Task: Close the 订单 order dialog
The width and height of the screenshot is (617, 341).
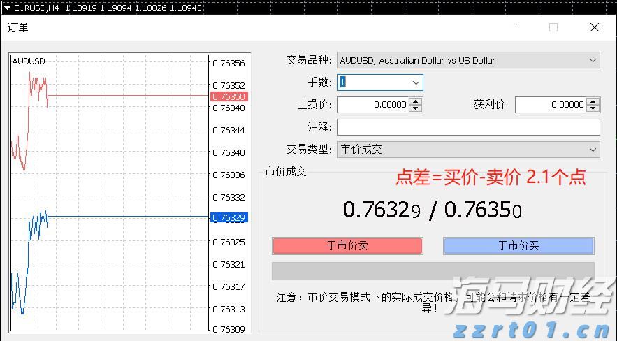Action: coord(594,27)
